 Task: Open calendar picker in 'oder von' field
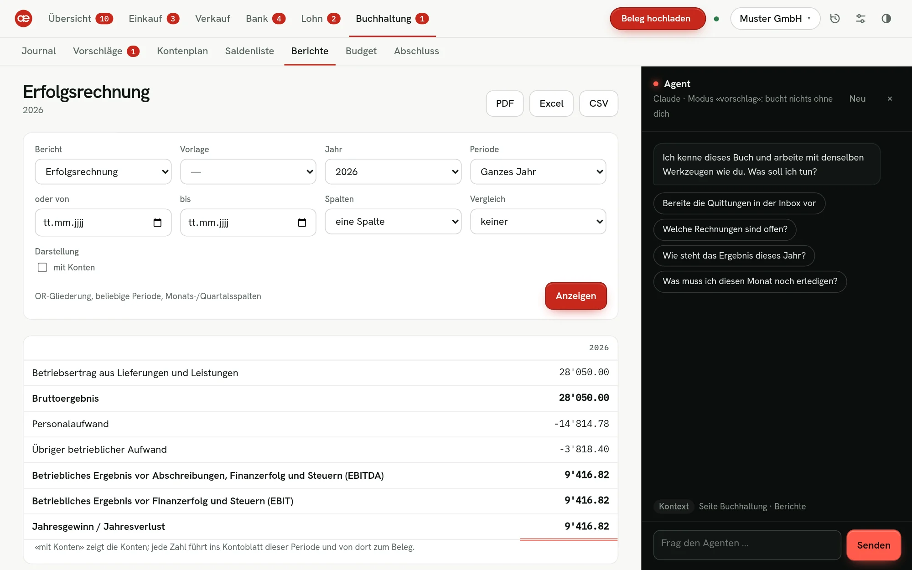[x=157, y=223]
